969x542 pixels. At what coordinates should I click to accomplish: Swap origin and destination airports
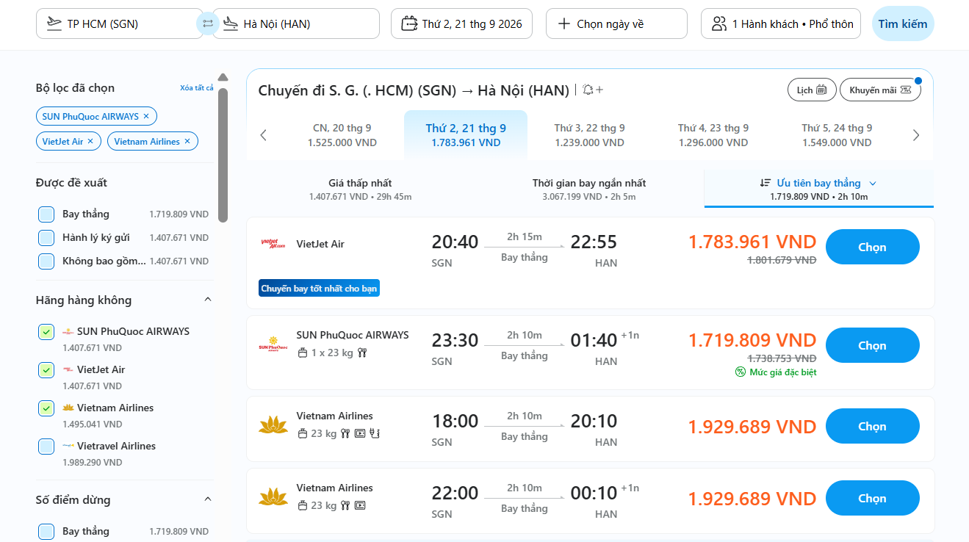click(x=208, y=24)
